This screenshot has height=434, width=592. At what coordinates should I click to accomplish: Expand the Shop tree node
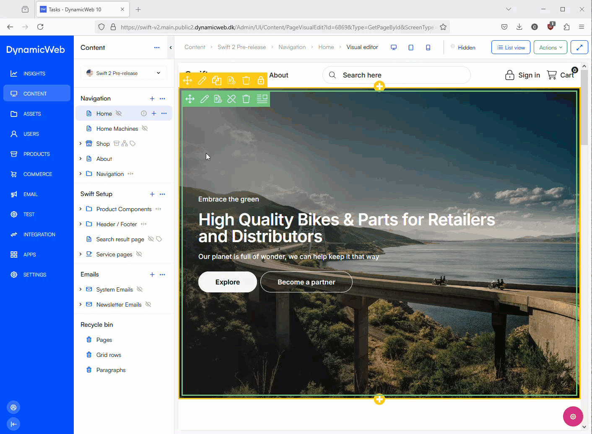[80, 144]
